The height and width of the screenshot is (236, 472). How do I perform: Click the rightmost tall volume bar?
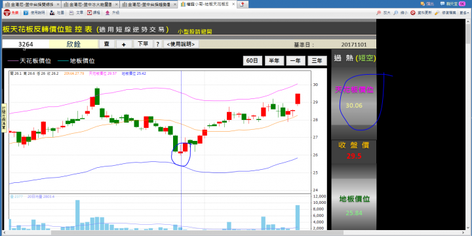tap(298, 218)
